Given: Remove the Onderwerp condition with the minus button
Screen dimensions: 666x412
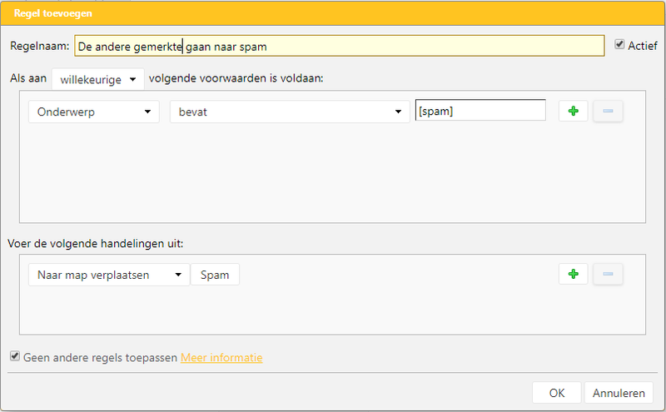Looking at the screenshot, I should click(608, 112).
